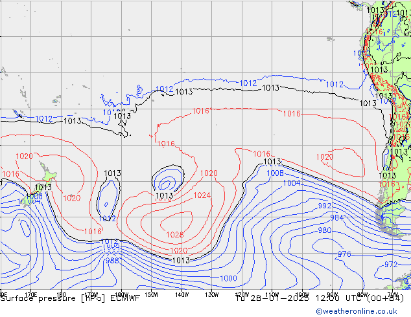Click the 1028 high-pressure isobar label

[x=175, y=234]
